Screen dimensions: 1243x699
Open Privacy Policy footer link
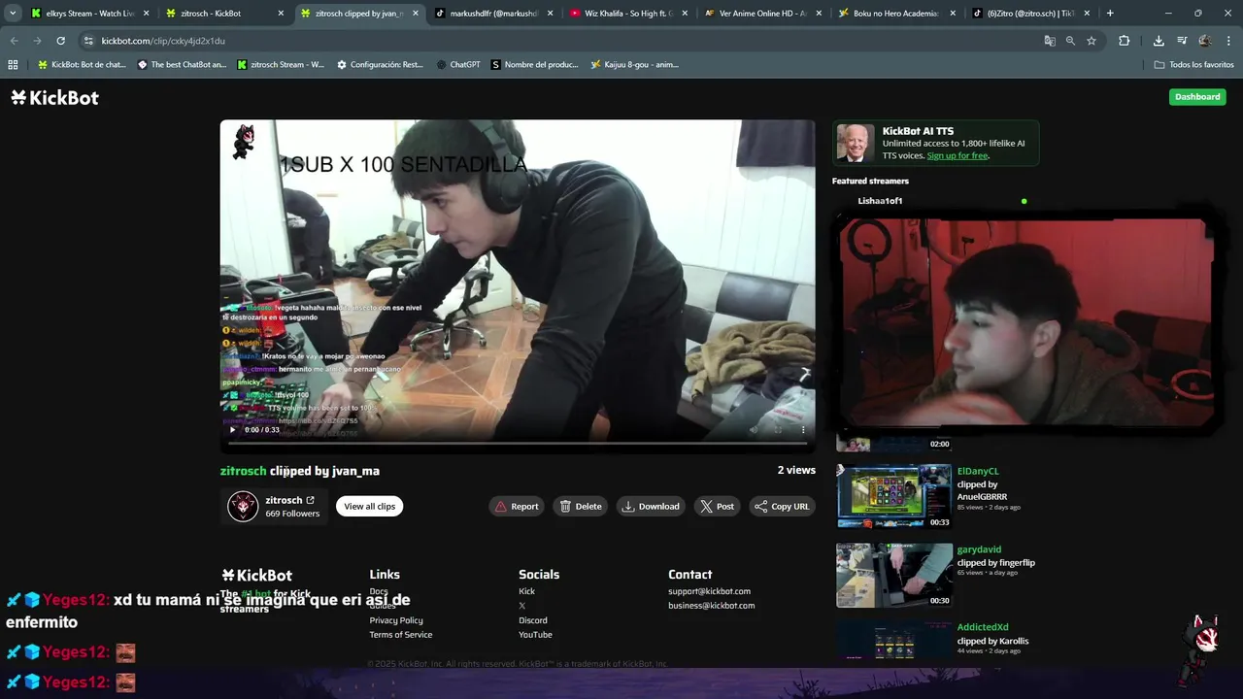pos(396,620)
